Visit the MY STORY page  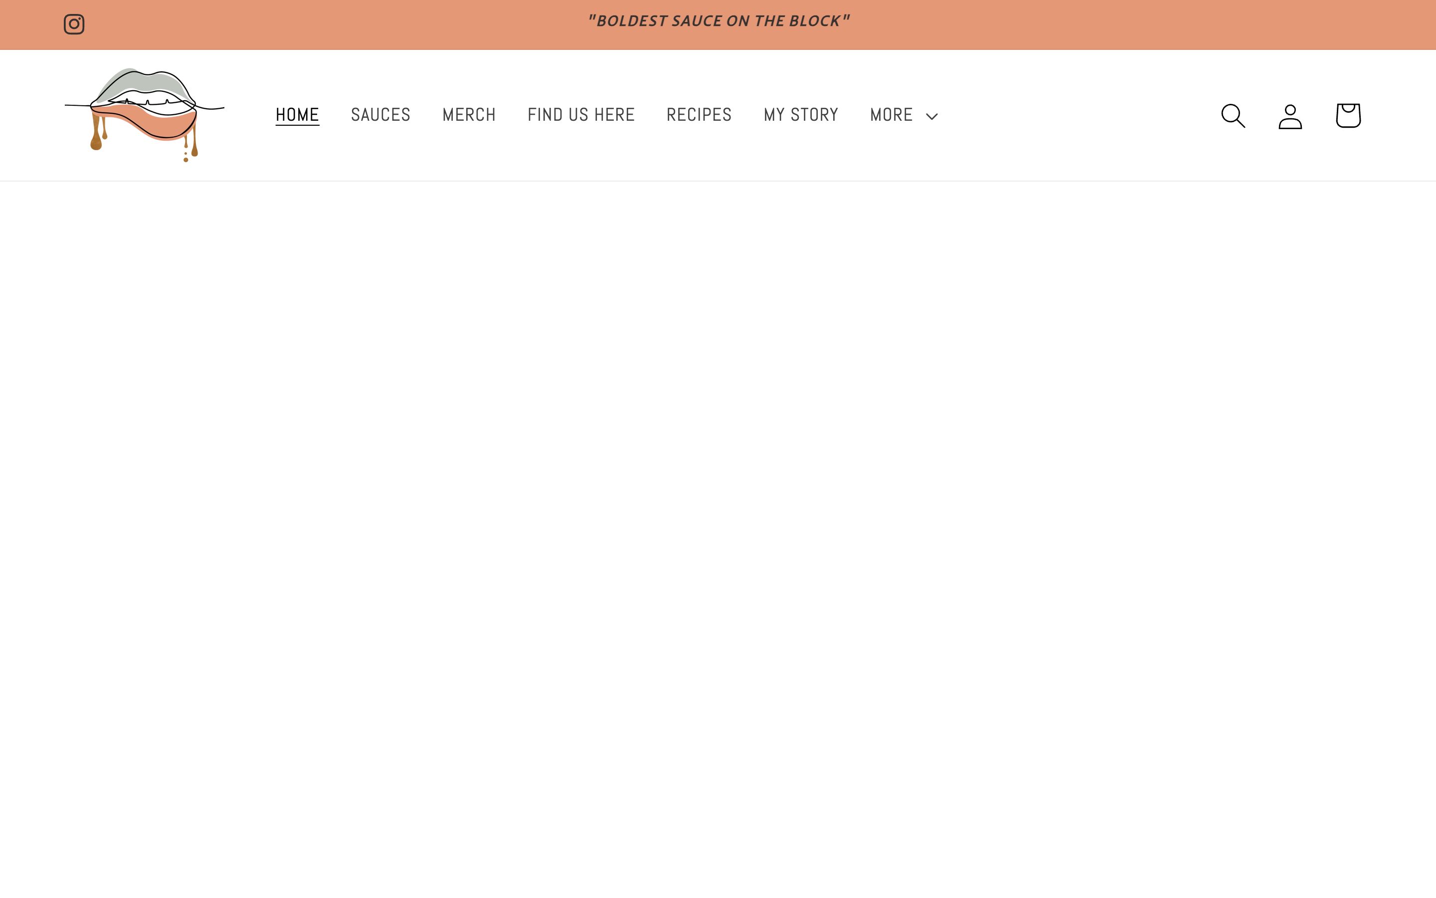(800, 115)
